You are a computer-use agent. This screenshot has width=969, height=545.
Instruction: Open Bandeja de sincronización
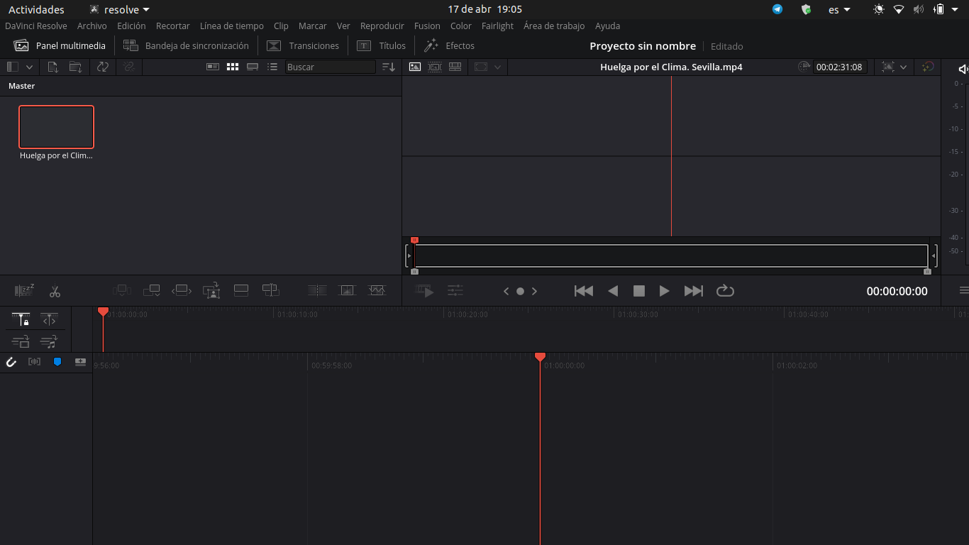pyautogui.click(x=186, y=45)
